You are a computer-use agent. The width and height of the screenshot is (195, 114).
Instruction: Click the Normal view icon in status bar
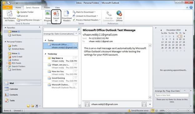click(152, 111)
